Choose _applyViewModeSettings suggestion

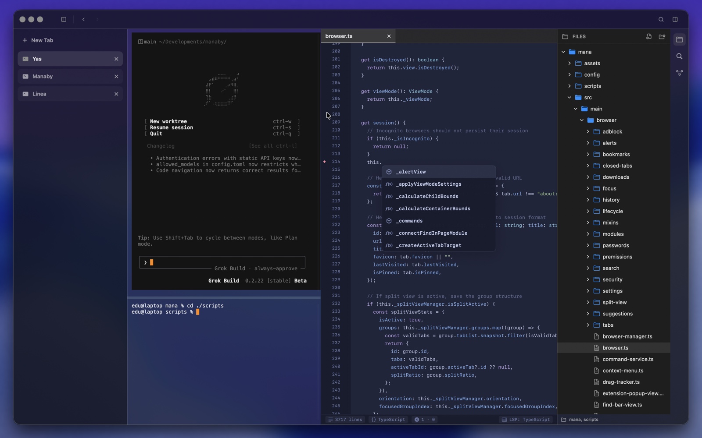point(439,184)
